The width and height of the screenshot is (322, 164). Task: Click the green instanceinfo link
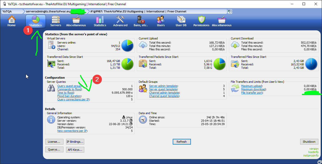pyautogui.click(x=311, y=155)
